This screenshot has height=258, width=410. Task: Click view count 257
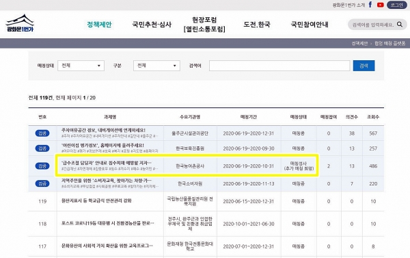tap(373, 149)
